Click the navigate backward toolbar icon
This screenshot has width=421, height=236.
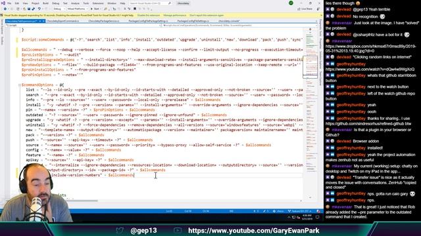(5, 9)
